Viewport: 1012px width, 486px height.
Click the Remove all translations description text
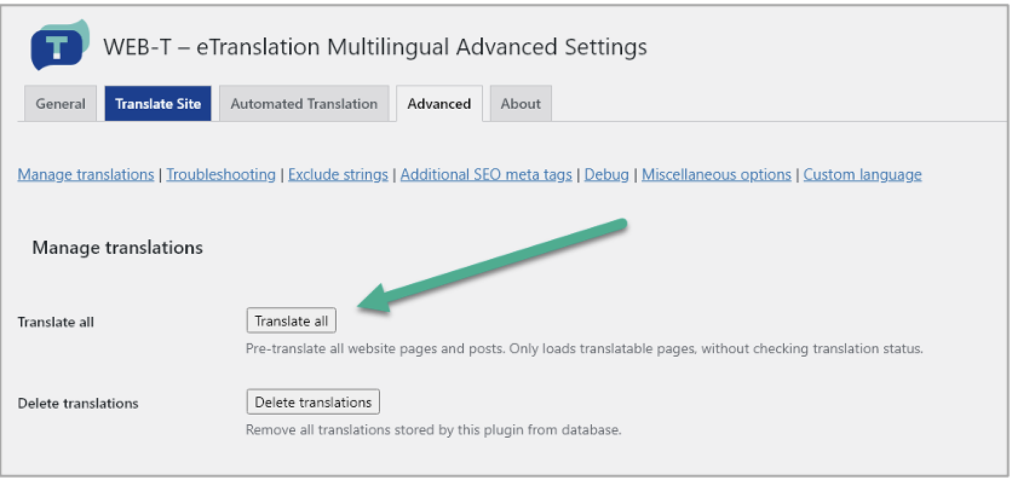point(433,430)
